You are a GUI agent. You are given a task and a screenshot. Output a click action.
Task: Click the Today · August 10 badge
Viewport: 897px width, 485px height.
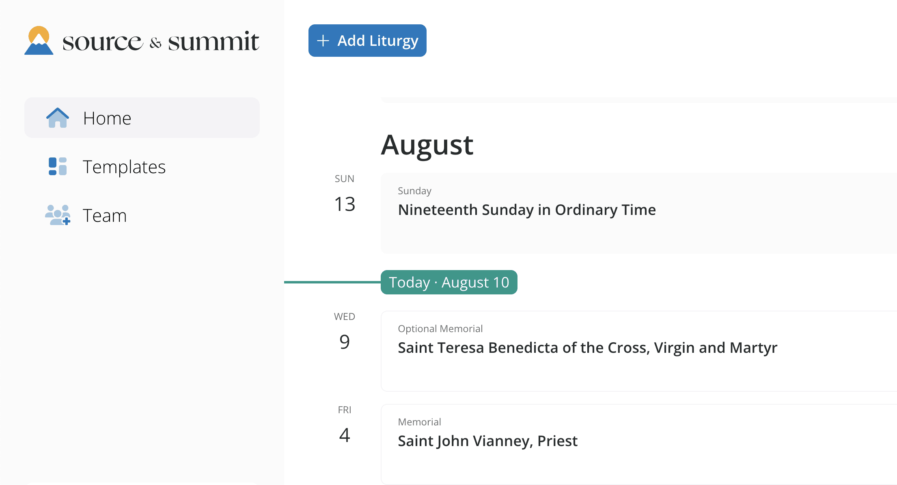(449, 282)
